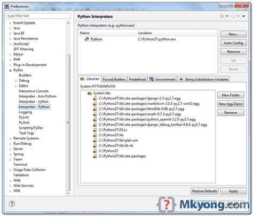Click the System libs folder icon
Image resolution: width=253 pixels, height=216 pixels.
[90, 93]
